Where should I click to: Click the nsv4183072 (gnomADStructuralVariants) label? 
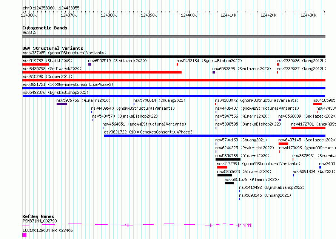257,100
